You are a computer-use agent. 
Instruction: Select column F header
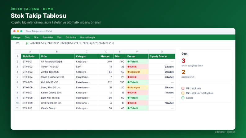[137, 51]
